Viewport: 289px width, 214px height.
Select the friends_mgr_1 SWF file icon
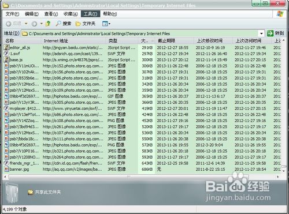point(7,163)
